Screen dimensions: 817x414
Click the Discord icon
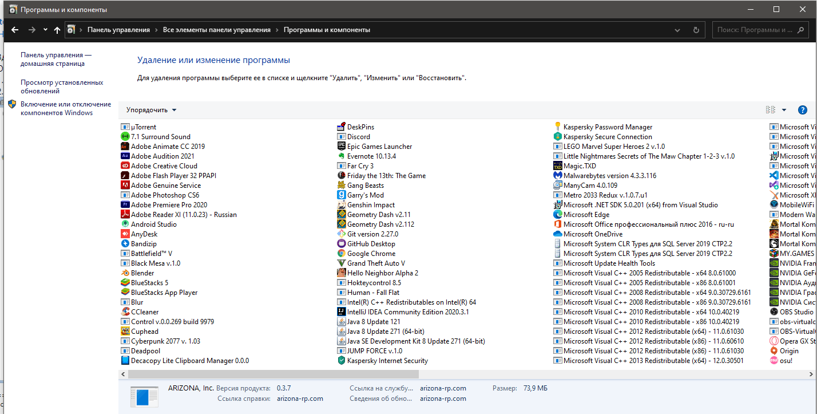pos(342,137)
